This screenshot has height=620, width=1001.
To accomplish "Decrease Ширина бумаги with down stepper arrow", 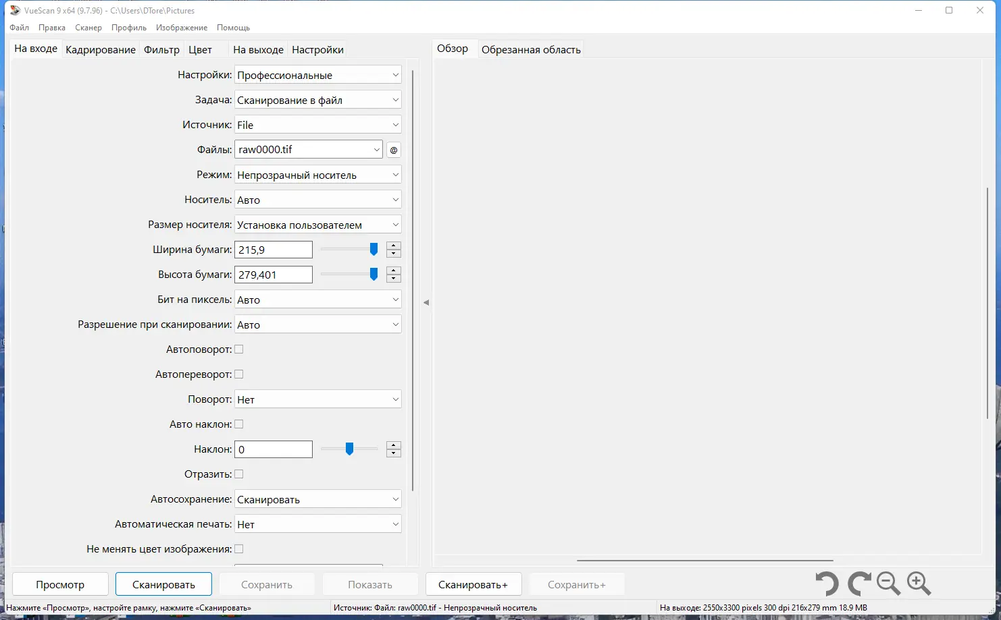I will 394,254.
